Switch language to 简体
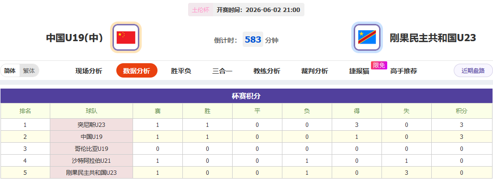This screenshot has width=493, height=181. pyautogui.click(x=10, y=70)
